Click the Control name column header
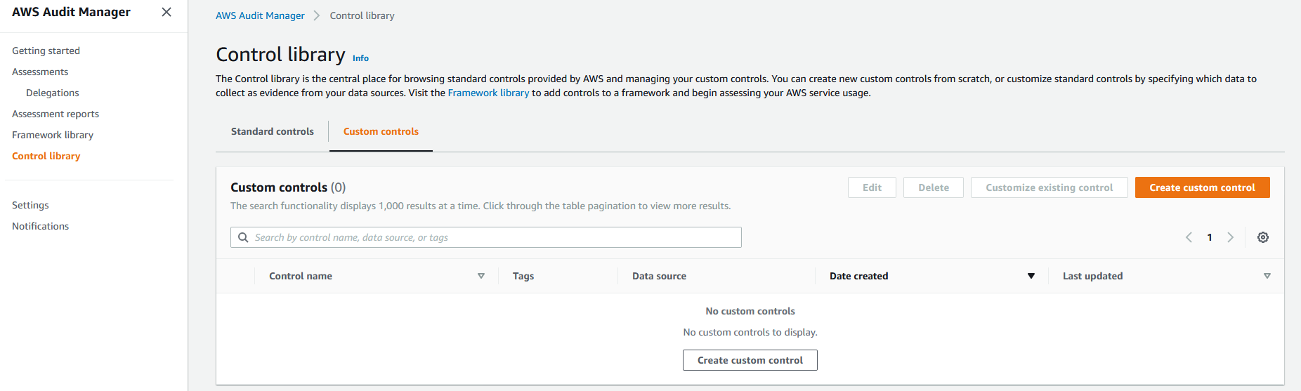The image size is (1301, 391). (x=301, y=276)
